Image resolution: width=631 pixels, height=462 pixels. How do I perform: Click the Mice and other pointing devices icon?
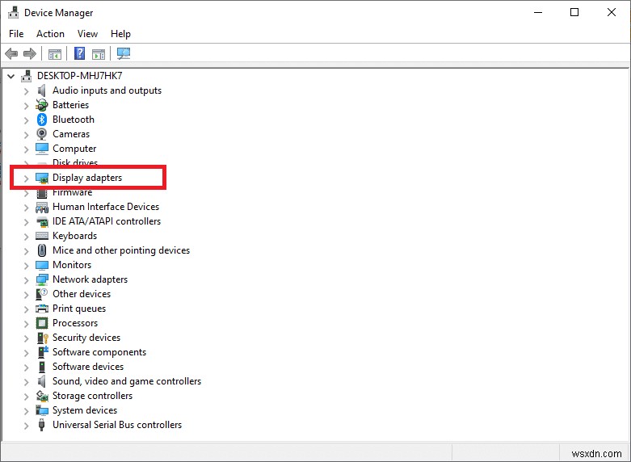point(42,250)
